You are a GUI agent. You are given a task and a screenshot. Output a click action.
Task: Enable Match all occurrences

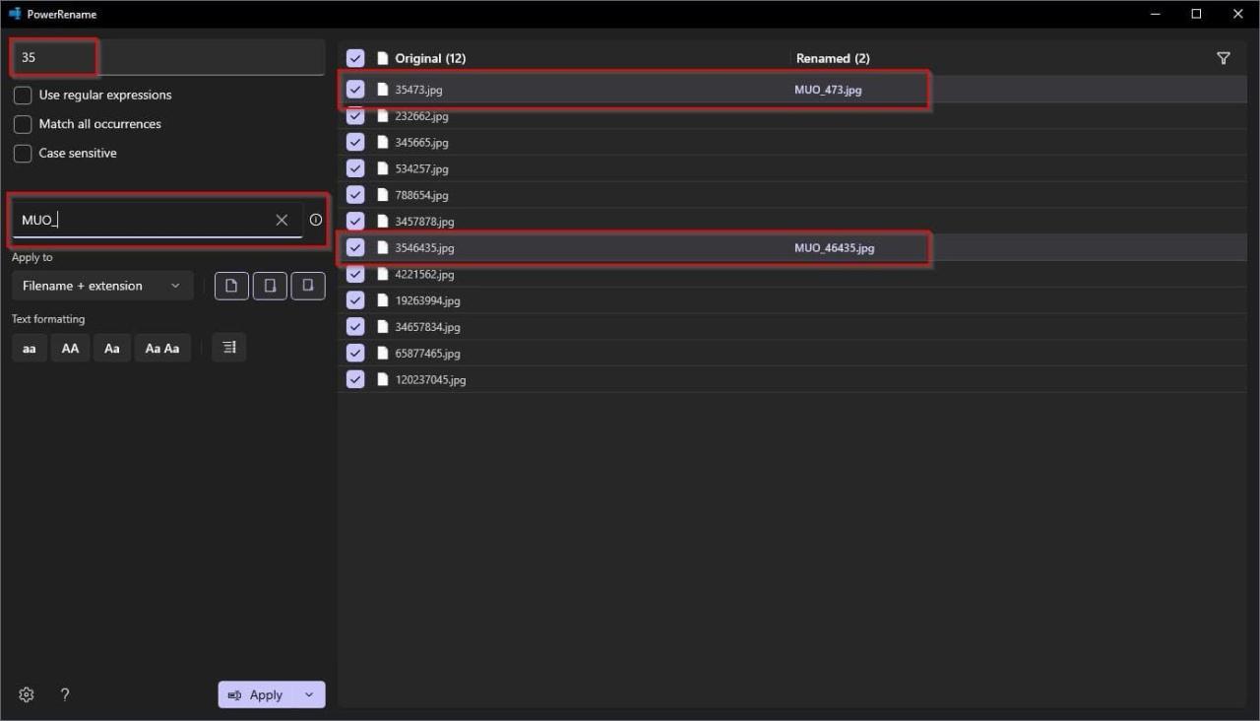pyautogui.click(x=23, y=124)
